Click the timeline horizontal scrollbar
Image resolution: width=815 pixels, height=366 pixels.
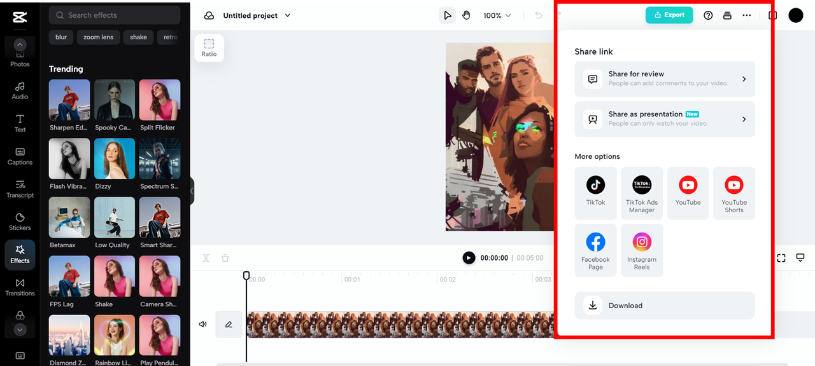(502, 364)
